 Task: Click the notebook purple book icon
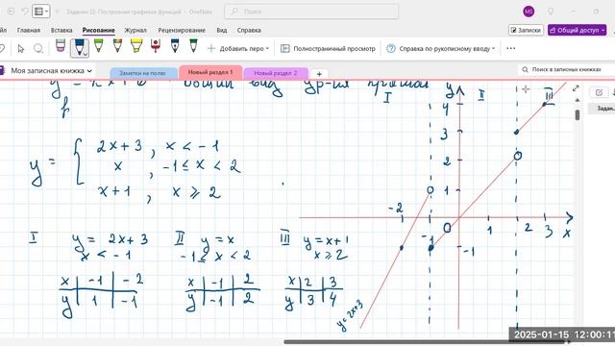[2, 71]
